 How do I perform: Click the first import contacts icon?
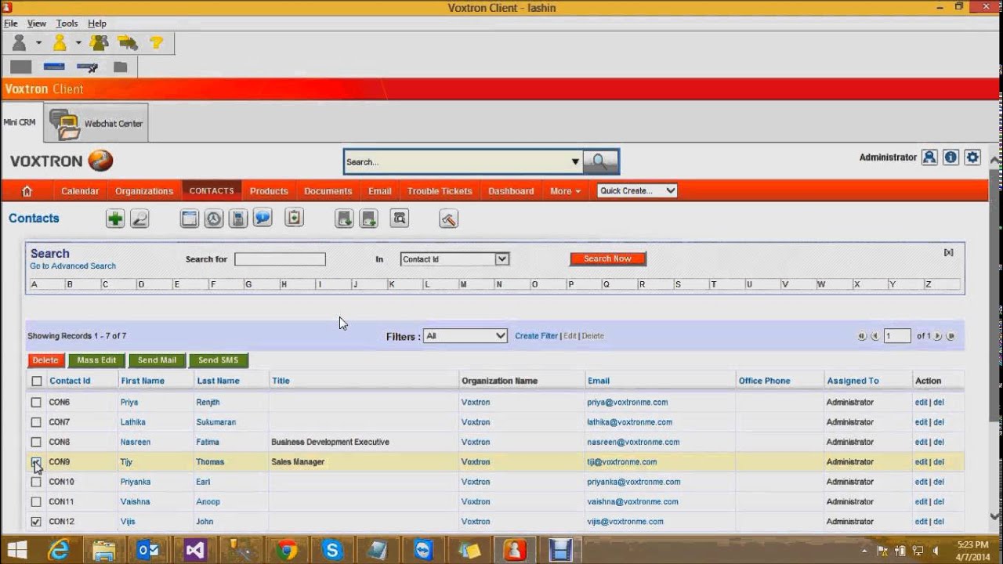pyautogui.click(x=344, y=219)
